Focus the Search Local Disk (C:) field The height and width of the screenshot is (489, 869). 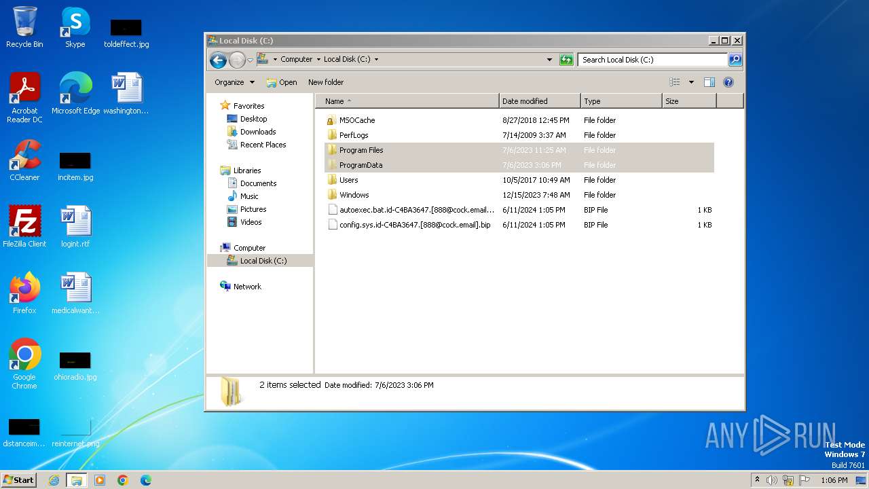coord(652,60)
